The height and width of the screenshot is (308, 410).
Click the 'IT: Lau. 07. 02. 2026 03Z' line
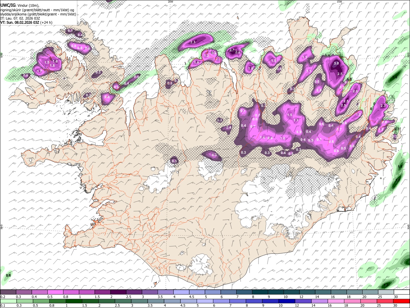click(x=20, y=18)
